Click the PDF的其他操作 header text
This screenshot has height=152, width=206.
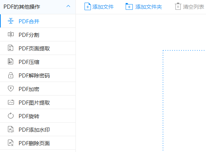(22, 7)
